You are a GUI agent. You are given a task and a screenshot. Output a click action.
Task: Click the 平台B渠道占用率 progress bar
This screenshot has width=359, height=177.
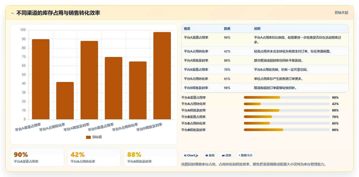click(287, 117)
